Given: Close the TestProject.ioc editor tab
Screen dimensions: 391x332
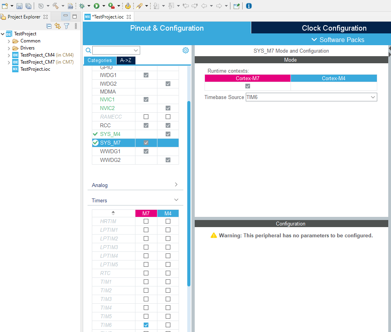Looking at the screenshot, I should 129,17.
